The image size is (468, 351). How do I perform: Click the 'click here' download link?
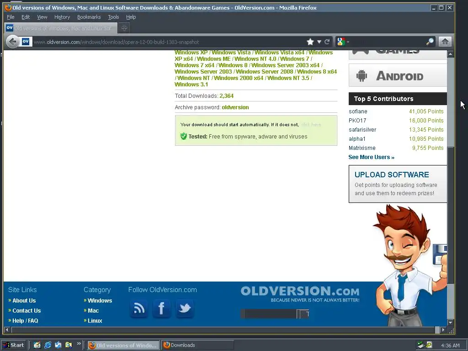[x=311, y=125]
